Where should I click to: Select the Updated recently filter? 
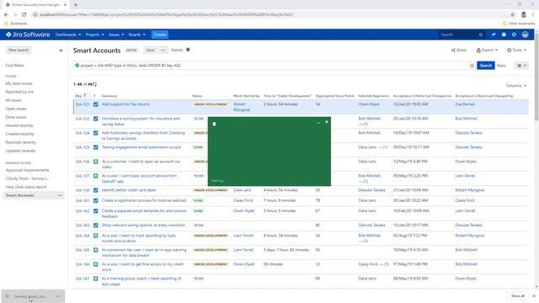(x=20, y=151)
